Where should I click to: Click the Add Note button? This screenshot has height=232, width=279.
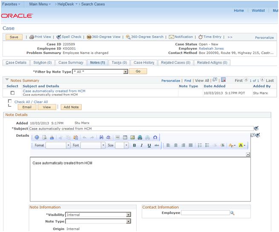(x=71, y=107)
